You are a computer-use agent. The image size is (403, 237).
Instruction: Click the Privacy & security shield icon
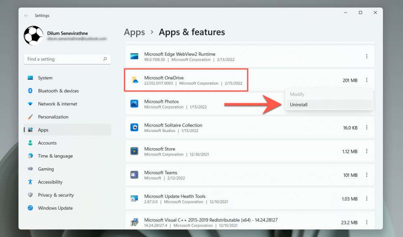pyautogui.click(x=30, y=195)
